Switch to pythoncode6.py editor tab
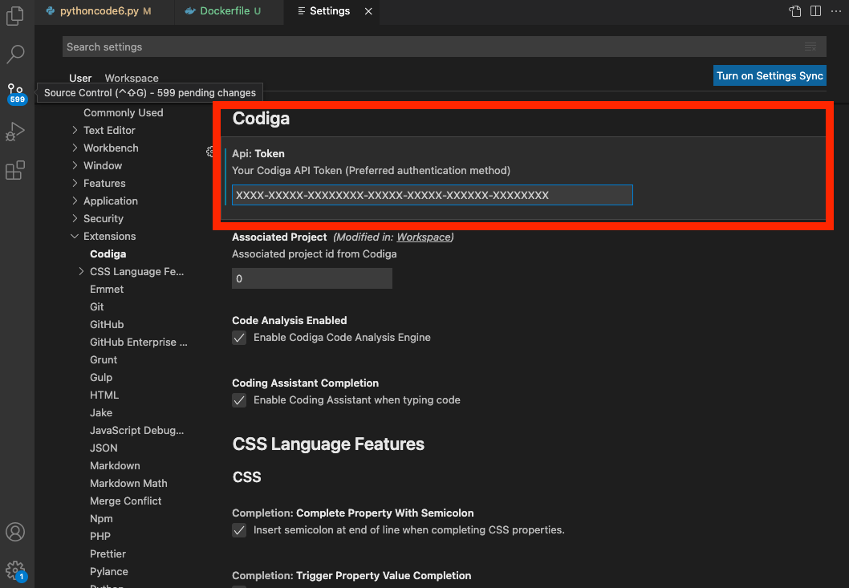Viewport: 849px width, 588px height. (x=105, y=10)
